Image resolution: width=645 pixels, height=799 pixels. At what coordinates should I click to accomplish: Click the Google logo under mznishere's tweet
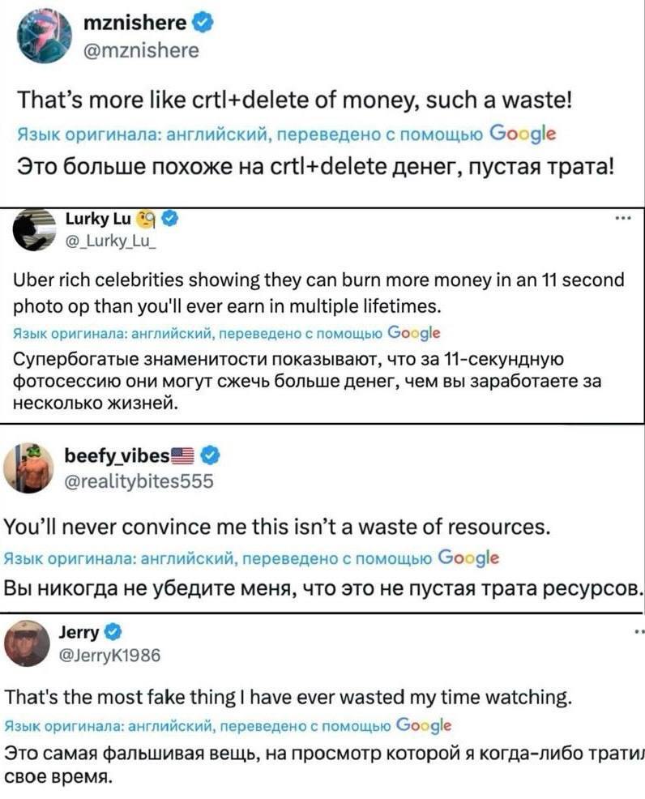tap(523, 134)
